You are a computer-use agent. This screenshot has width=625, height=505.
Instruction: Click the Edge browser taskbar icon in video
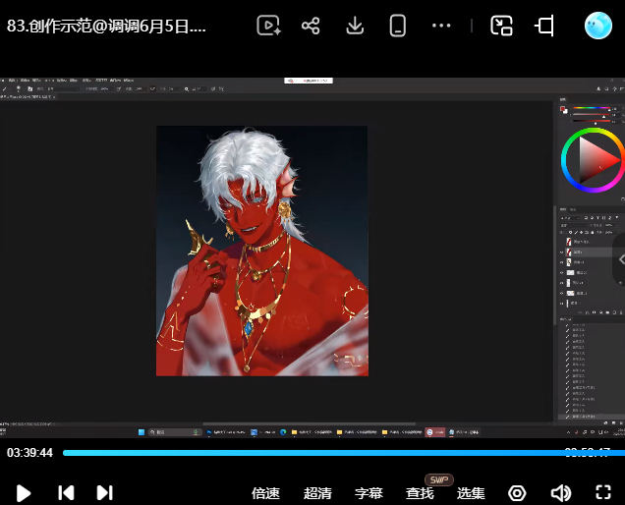(x=283, y=432)
